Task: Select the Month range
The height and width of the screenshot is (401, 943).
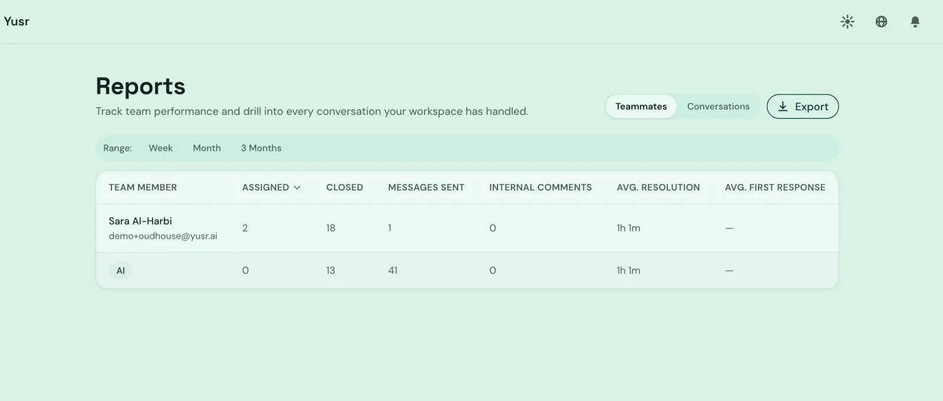Action: click(x=207, y=148)
